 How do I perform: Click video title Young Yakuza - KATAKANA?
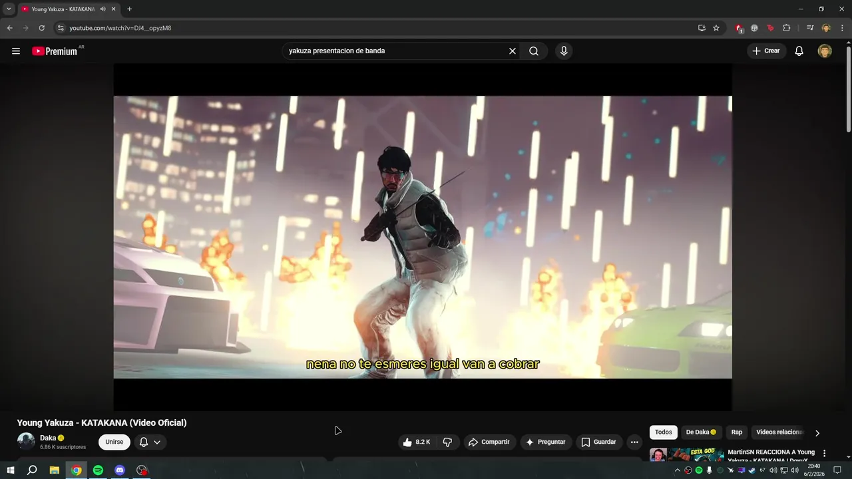(102, 422)
